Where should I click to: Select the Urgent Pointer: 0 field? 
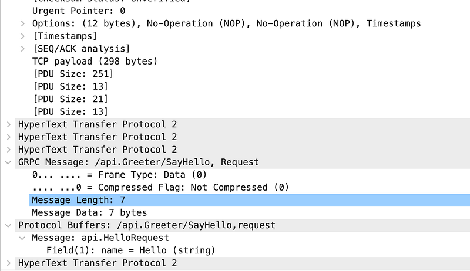[79, 11]
